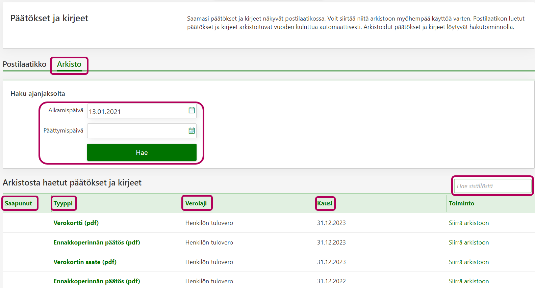Open Ennakkoperinnän päätös (pdf) for period 31.12.2023
Screen dimensions: 535x288
pyautogui.click(x=97, y=242)
